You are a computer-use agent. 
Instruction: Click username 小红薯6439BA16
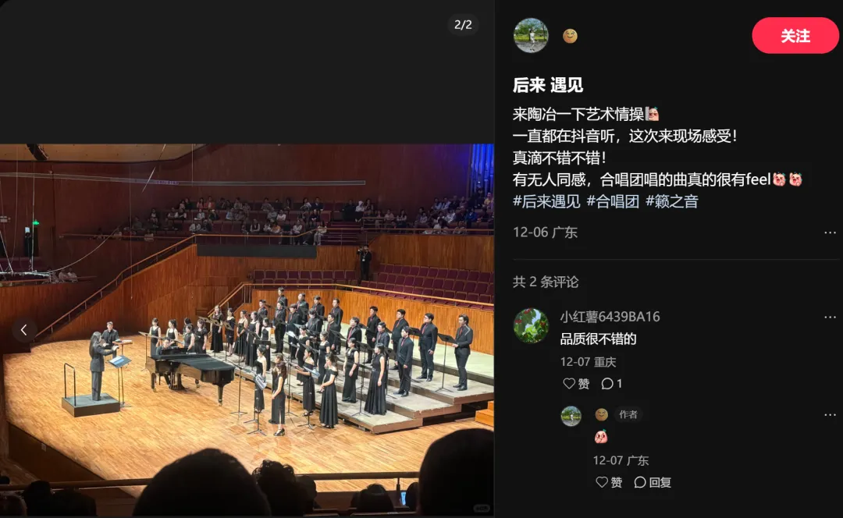point(610,317)
